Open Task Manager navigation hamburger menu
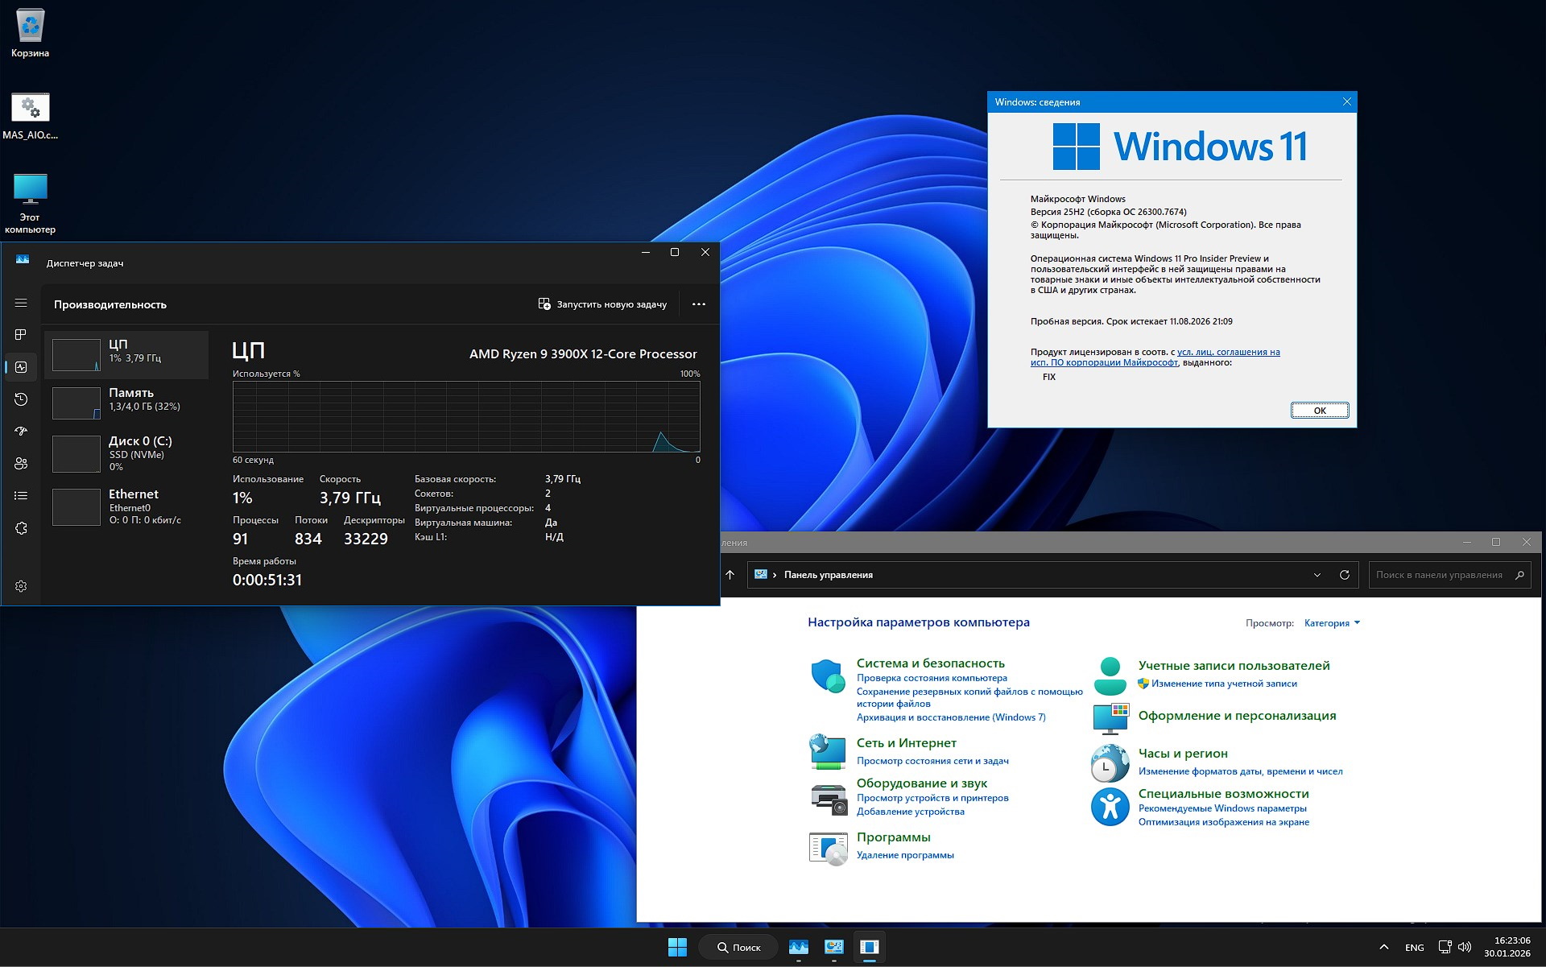 (x=21, y=304)
